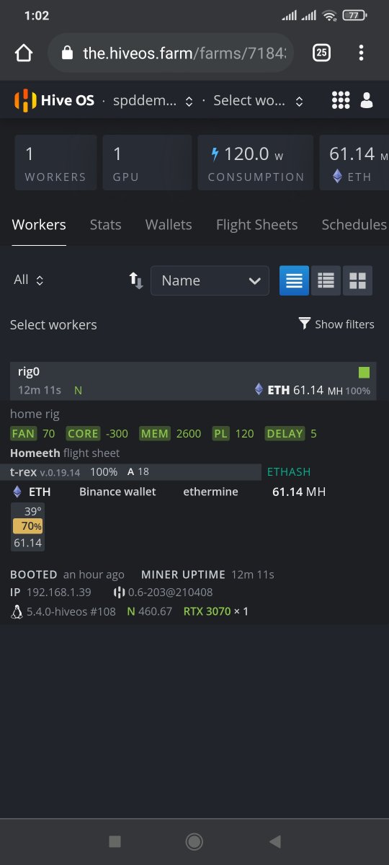Viewport: 389px width, 865px height.
Task: Open the Select worker dropdown
Action: pos(258,101)
